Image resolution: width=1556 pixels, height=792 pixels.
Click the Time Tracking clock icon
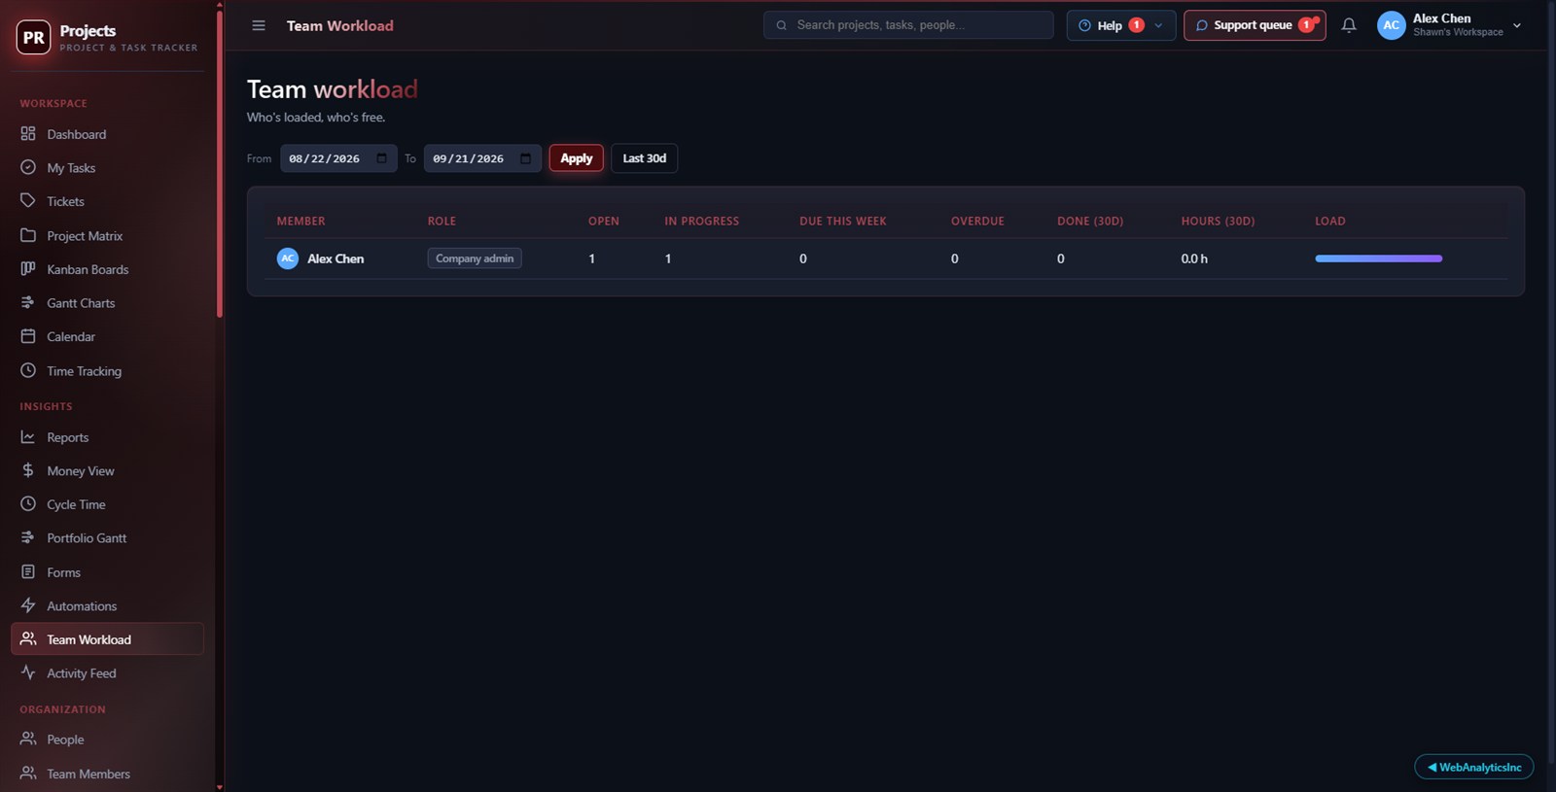click(x=28, y=370)
